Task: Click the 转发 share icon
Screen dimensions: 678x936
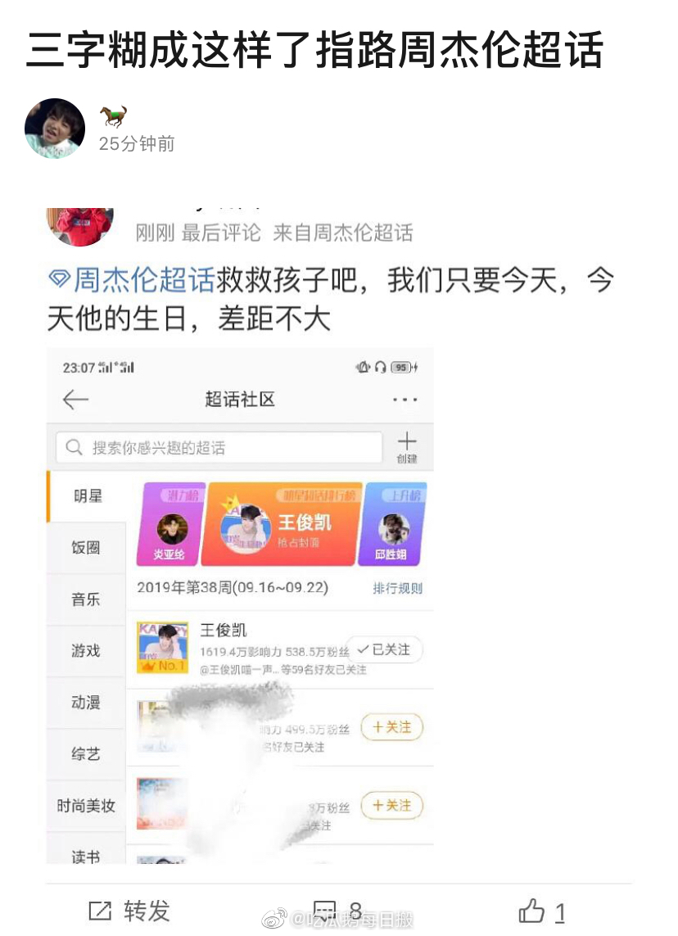Action: [x=100, y=911]
